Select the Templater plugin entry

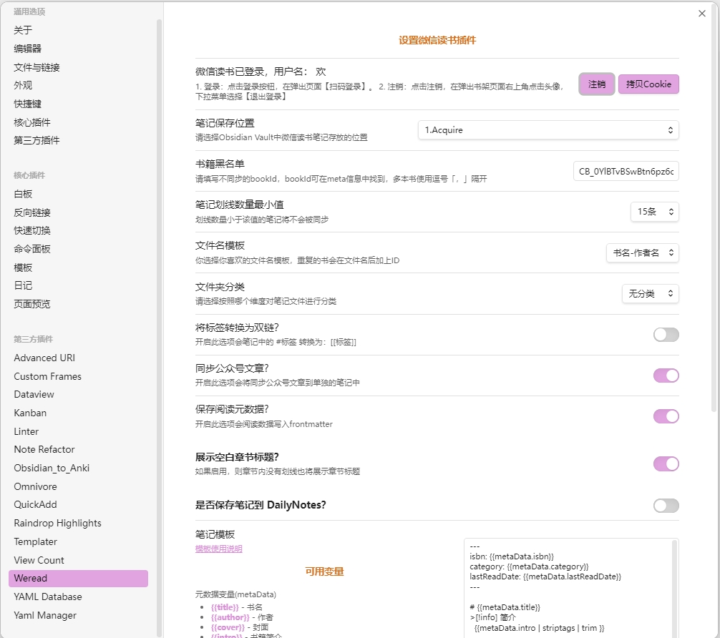pos(35,541)
